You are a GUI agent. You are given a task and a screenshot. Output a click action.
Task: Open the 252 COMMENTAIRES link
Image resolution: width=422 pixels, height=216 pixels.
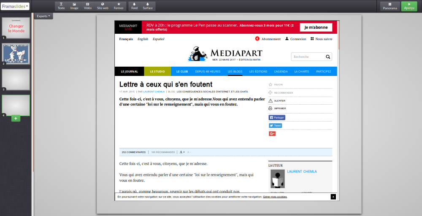(133, 152)
